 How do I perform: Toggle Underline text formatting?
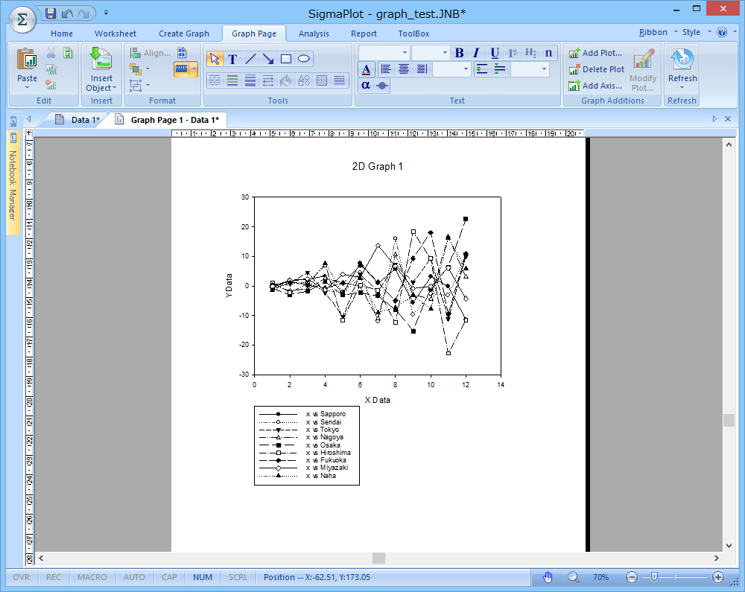495,53
